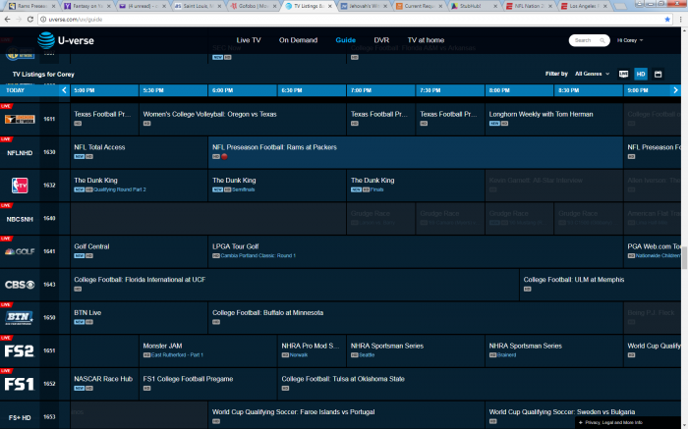Open the On Demand section

pyautogui.click(x=298, y=40)
